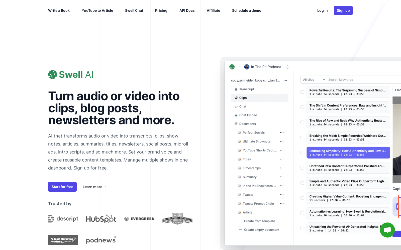
Task: Open In the Pit Shownotes options menu
Action: coord(282,186)
